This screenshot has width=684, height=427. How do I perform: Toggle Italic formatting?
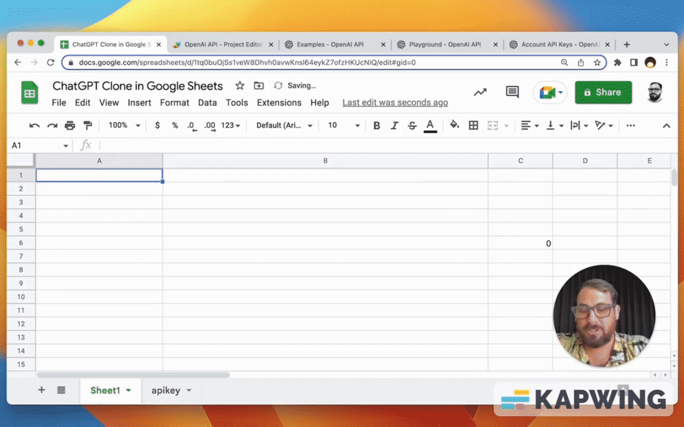(x=394, y=125)
